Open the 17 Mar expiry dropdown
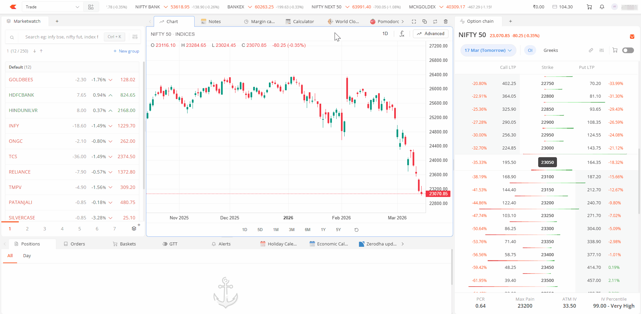This screenshot has width=641, height=314. point(488,50)
